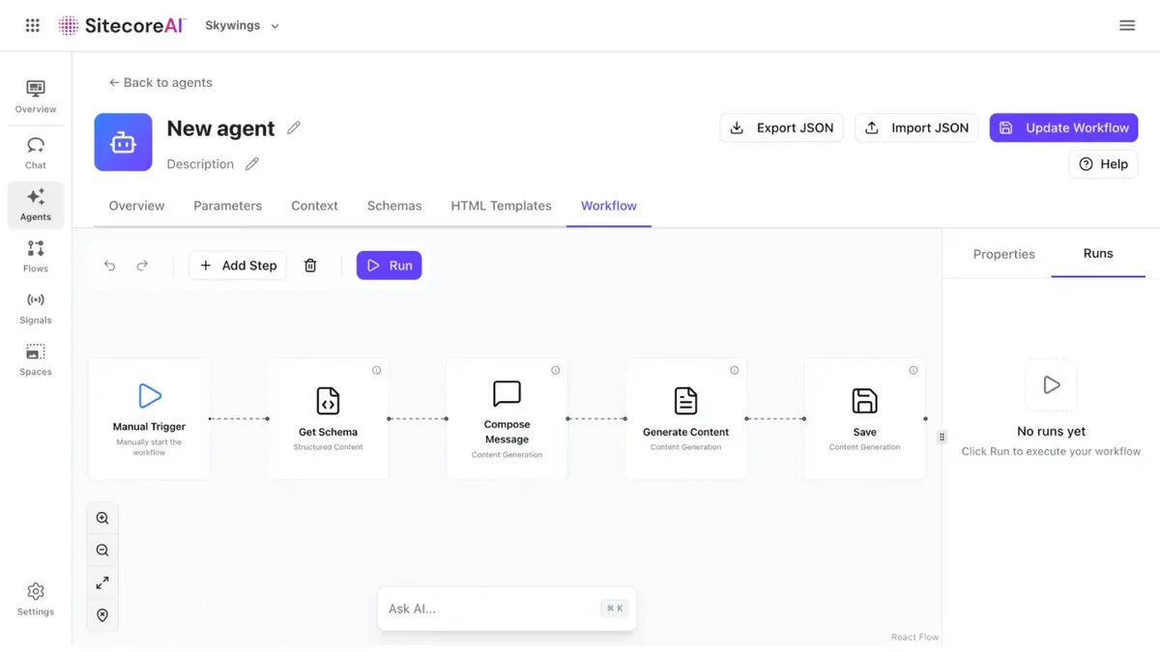This screenshot has height=652, width=1160.
Task: Edit the Description pencil icon
Action: (251, 164)
